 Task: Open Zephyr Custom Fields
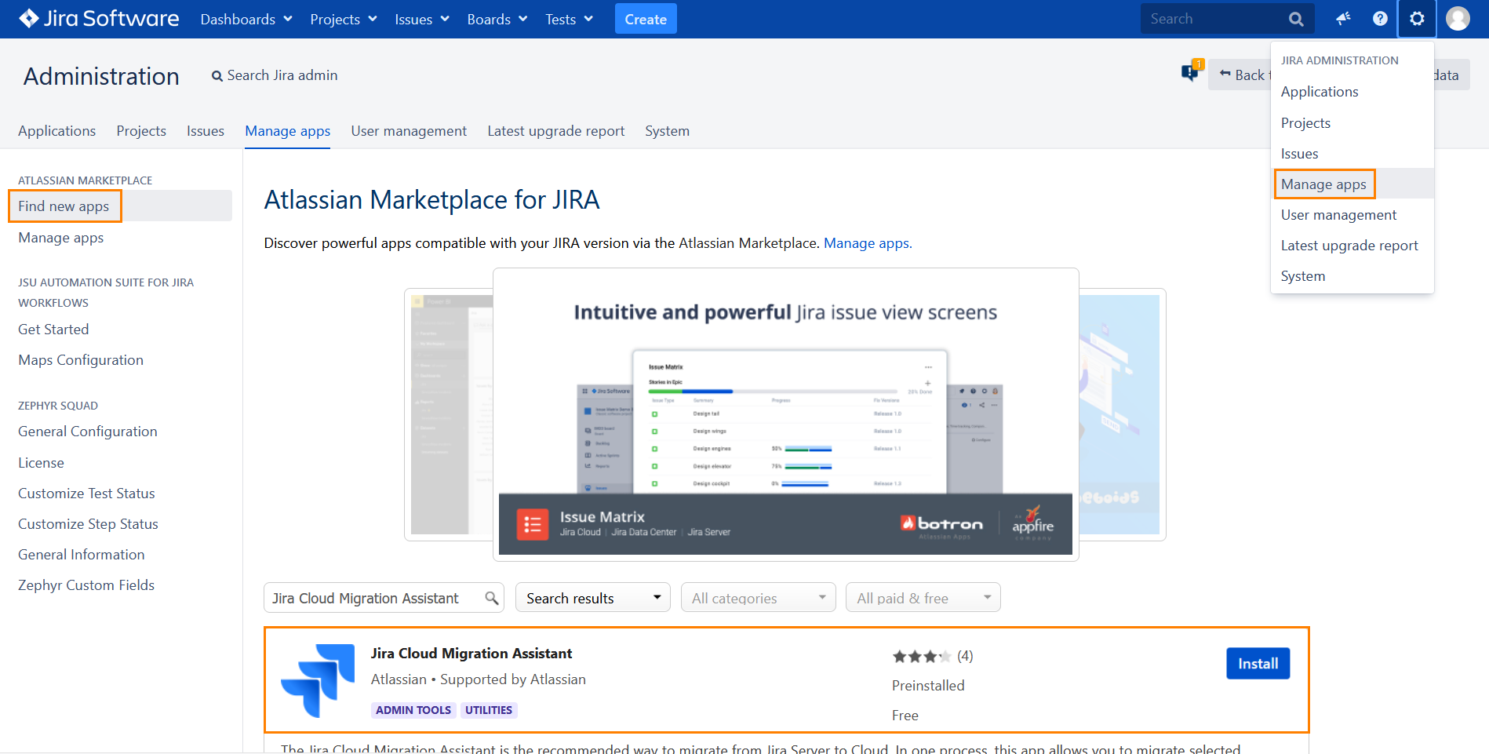(x=86, y=585)
